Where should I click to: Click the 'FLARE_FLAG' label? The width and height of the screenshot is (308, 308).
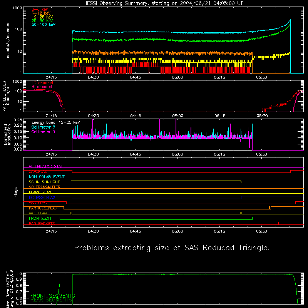[x=40, y=192]
